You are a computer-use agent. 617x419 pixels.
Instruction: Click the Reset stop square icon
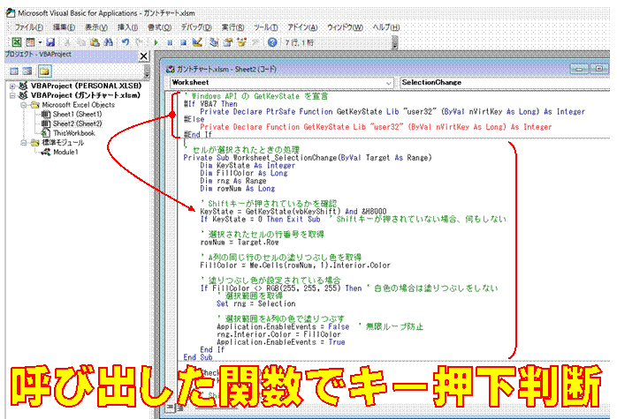click(x=183, y=42)
